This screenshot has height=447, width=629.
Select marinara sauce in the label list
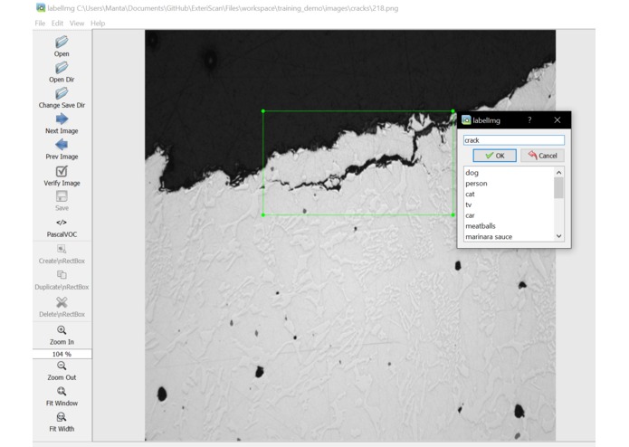tap(509, 236)
